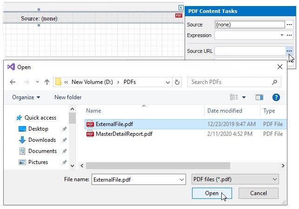Select Downloads in the Quick access pane

pyautogui.click(x=42, y=140)
